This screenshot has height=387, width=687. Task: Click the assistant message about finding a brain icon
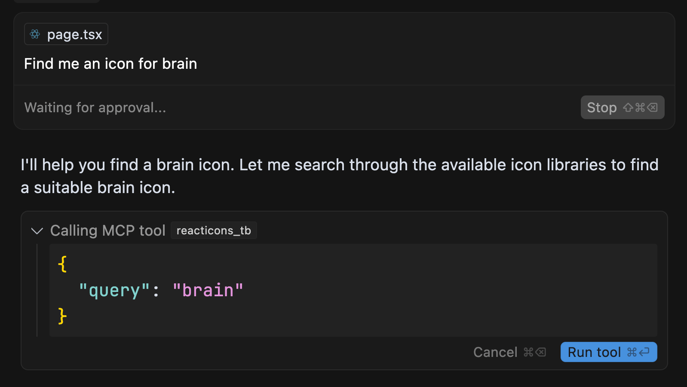340,176
